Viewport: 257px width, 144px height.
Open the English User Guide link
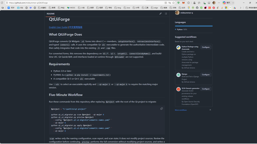[x=58, y=27]
